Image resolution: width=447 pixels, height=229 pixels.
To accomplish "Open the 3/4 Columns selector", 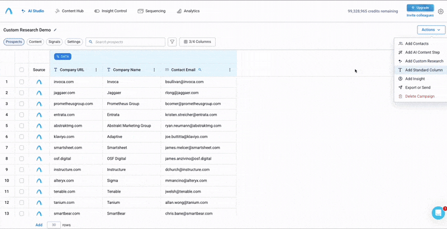I will 197,42.
